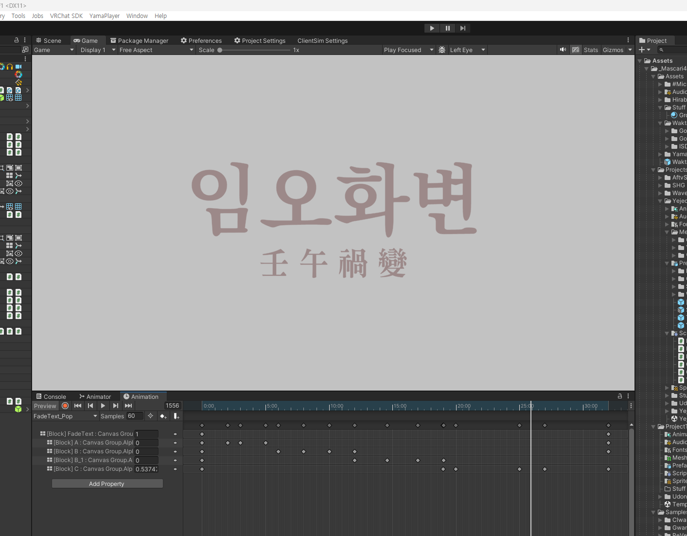Image resolution: width=687 pixels, height=536 pixels.
Task: Click the Add Event icon
Action: coord(176,416)
